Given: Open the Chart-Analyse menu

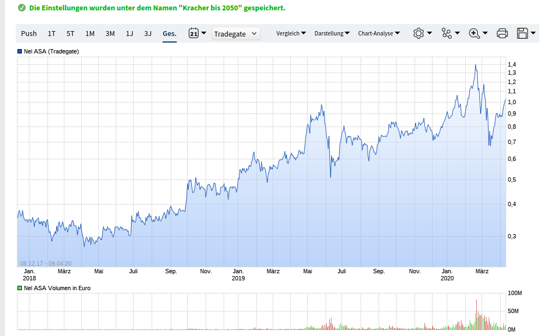Looking at the screenshot, I should 379,33.
